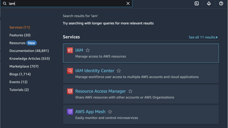The width and height of the screenshot is (228, 128).
Task: Click the 'Manage access to AWS resources' description
Action: click(x=101, y=56)
